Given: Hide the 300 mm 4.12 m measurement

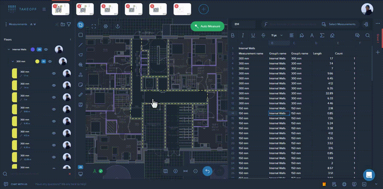Looking at the screenshot, I should (x=54, y=133).
